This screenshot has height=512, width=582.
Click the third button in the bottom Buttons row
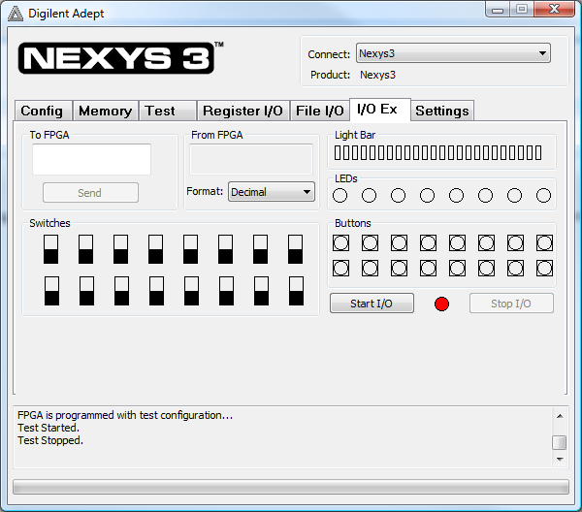399,269
